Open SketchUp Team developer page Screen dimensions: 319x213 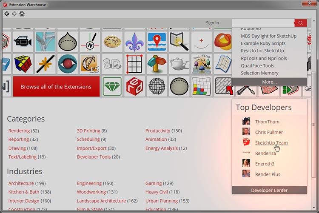pyautogui.click(x=271, y=143)
